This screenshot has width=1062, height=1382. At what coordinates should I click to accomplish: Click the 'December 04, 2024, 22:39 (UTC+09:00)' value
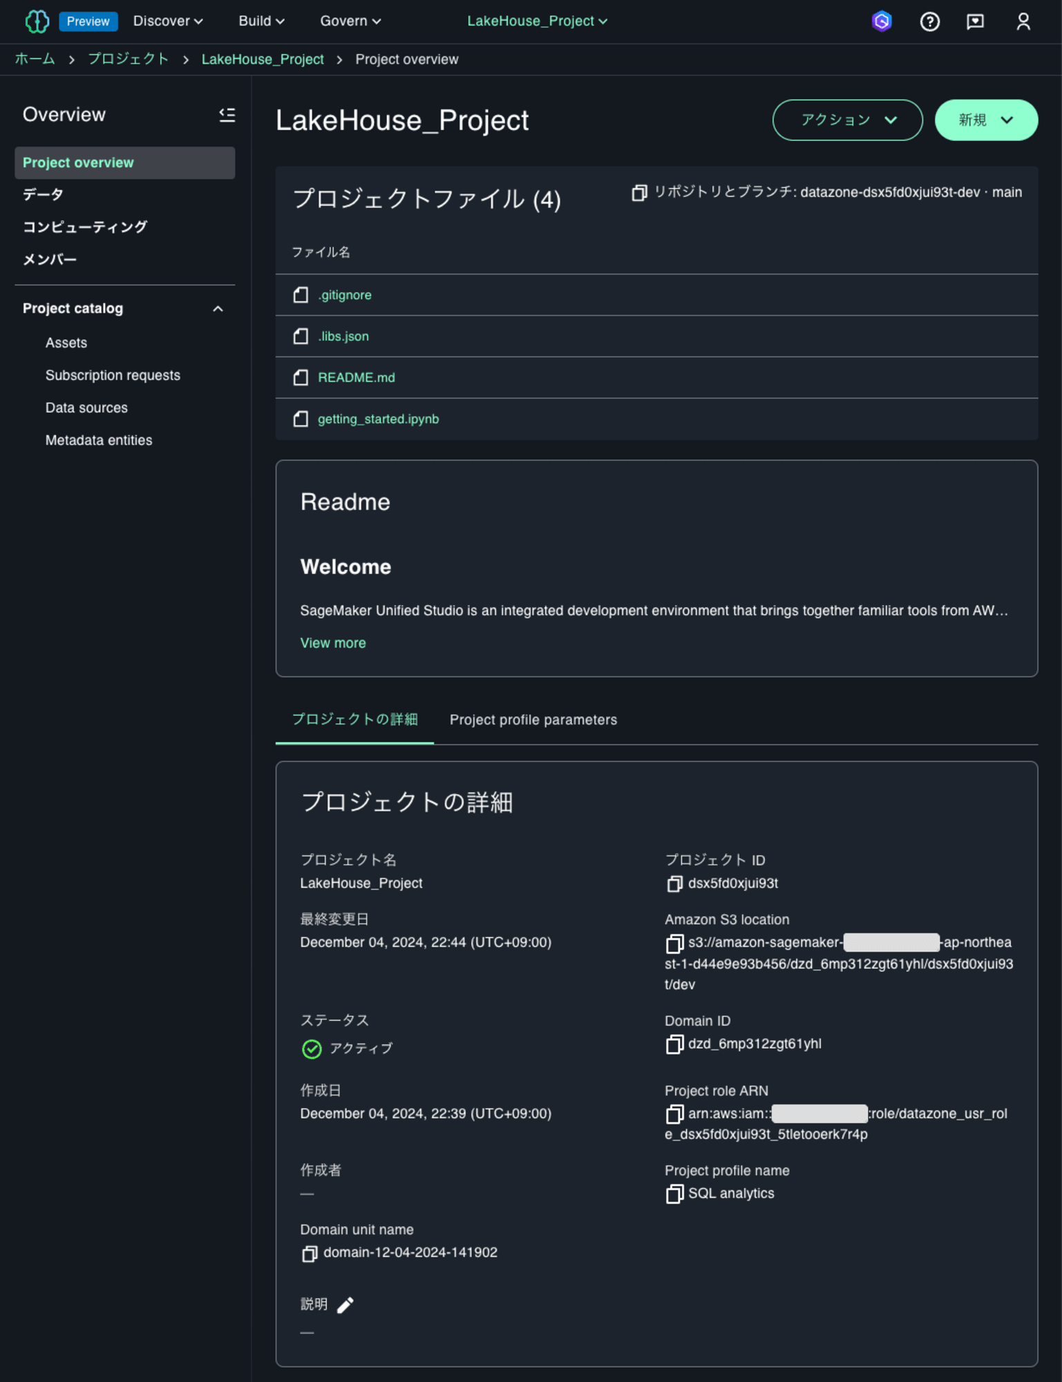coord(426,1114)
